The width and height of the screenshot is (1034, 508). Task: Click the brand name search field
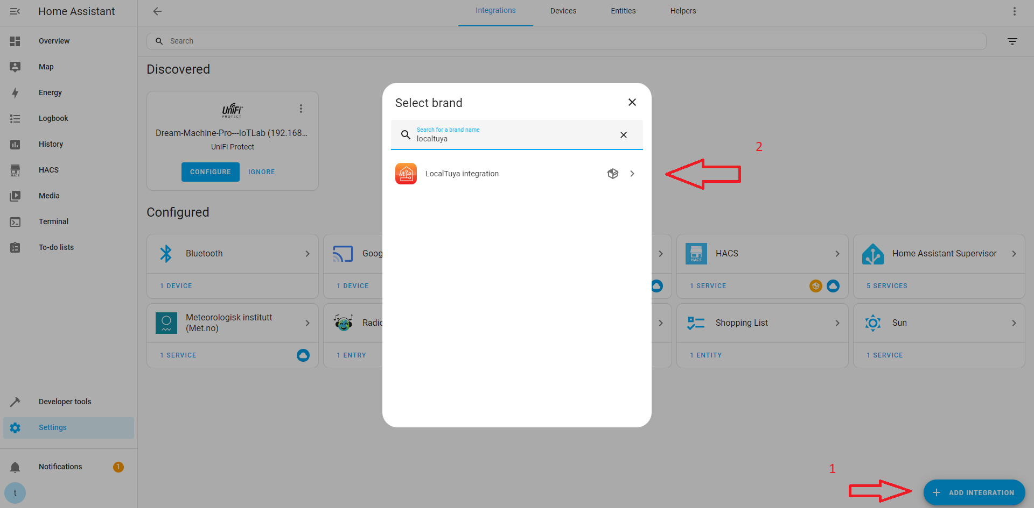(512, 138)
